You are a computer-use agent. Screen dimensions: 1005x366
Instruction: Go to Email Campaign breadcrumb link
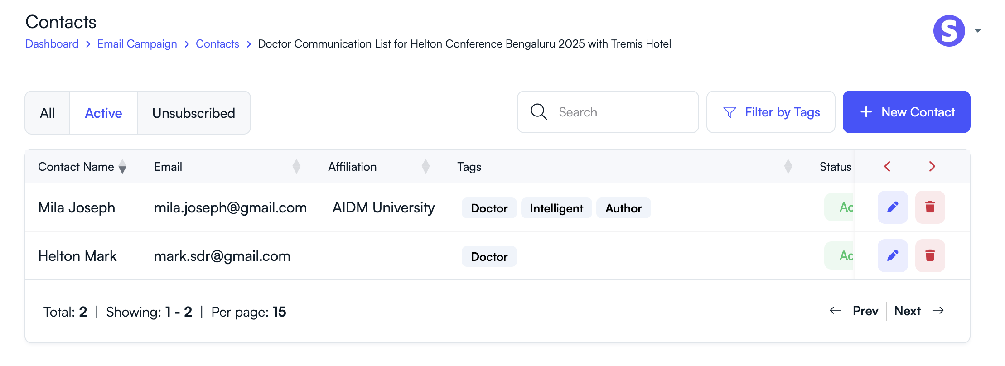(x=137, y=44)
